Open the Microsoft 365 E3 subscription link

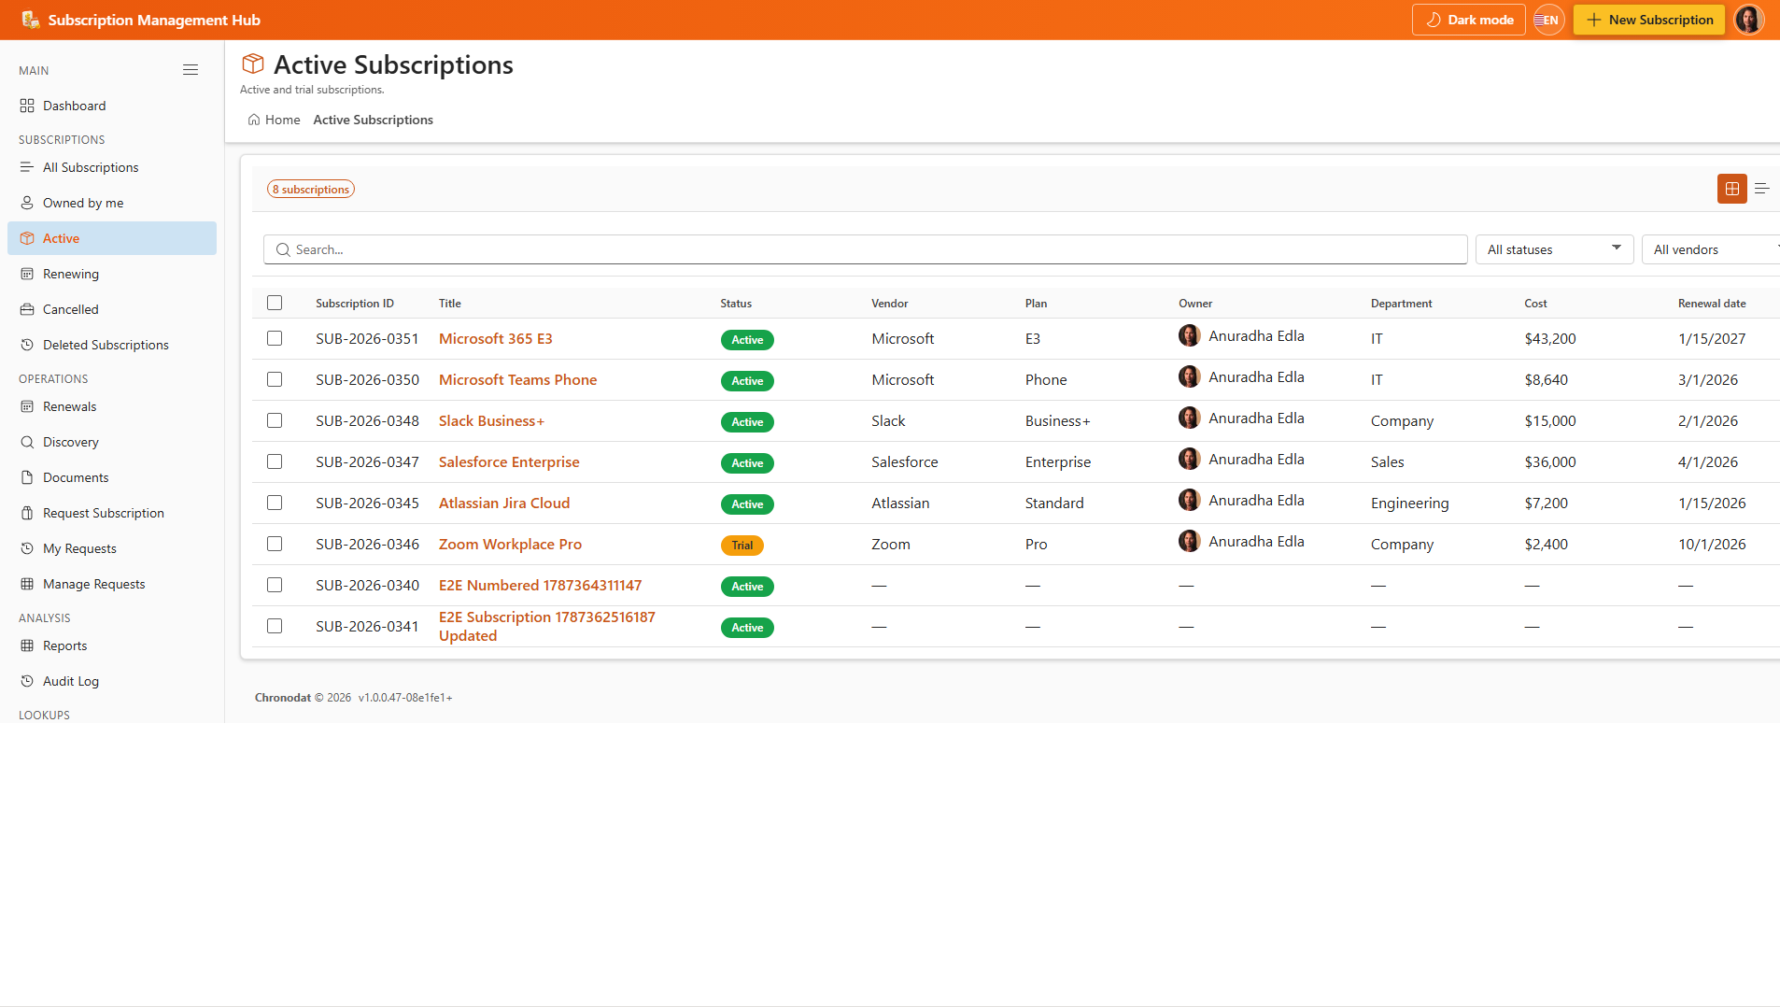click(495, 338)
